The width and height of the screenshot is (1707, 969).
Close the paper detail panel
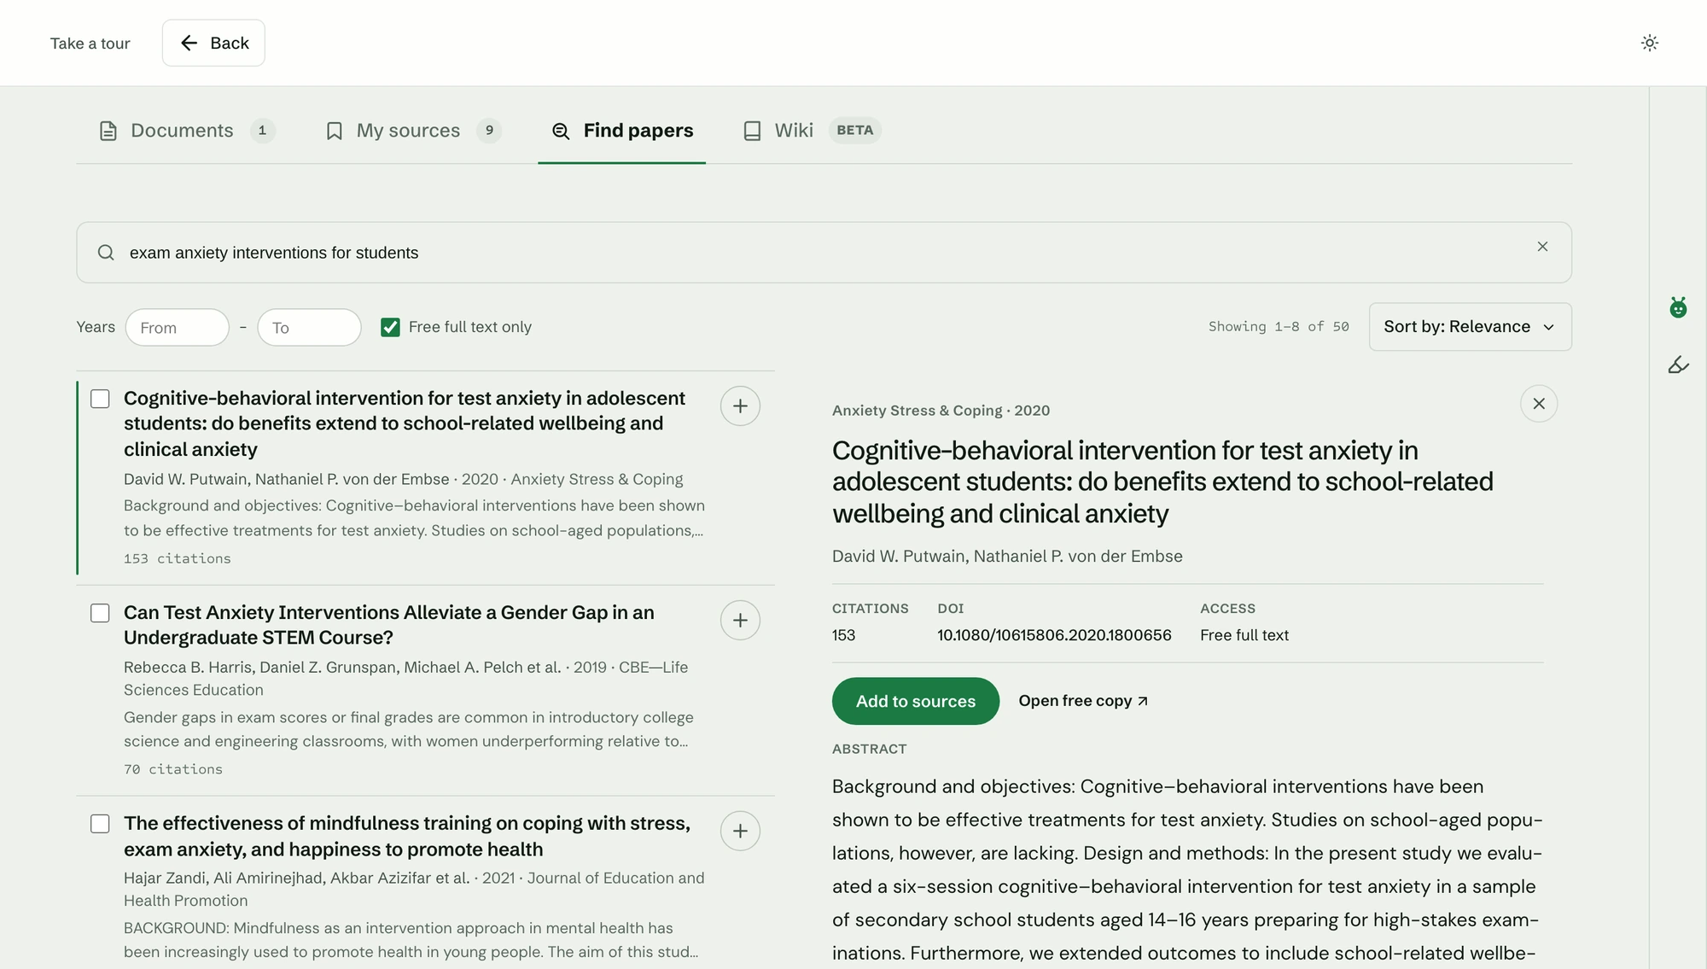1539,404
